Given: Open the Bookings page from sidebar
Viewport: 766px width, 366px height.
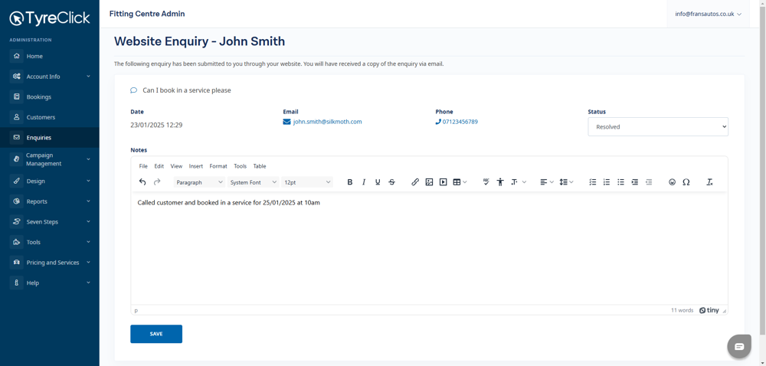Looking at the screenshot, I should point(39,97).
